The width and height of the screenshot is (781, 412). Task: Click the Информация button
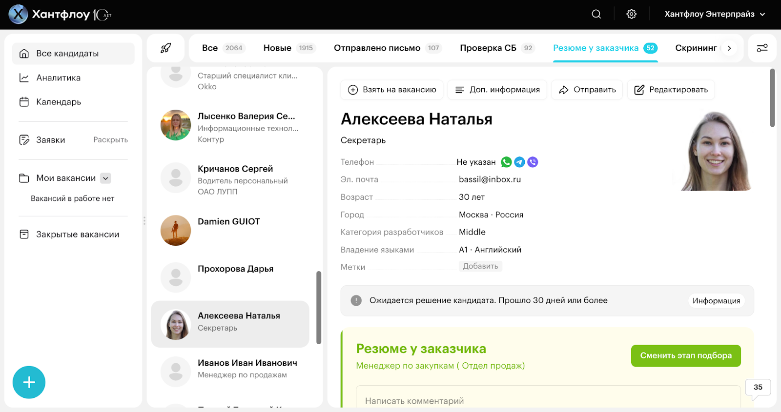[x=716, y=301]
